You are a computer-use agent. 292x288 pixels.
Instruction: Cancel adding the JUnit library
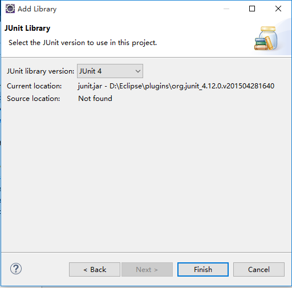tap(259, 270)
